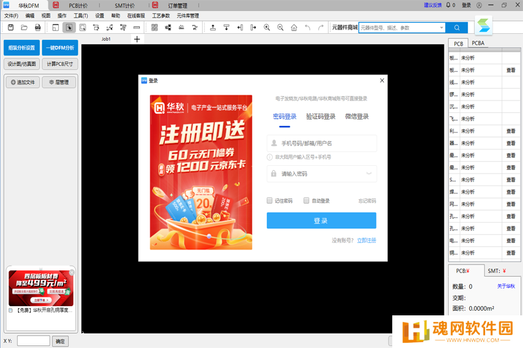The width and height of the screenshot is (523, 348).
Task: Close the login dialog
Action: coord(382,80)
